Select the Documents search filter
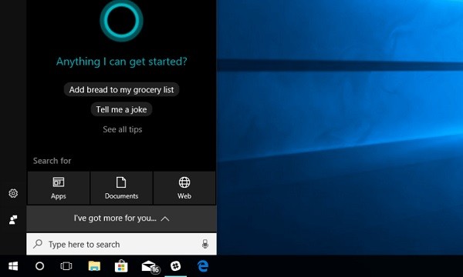 coord(121,188)
